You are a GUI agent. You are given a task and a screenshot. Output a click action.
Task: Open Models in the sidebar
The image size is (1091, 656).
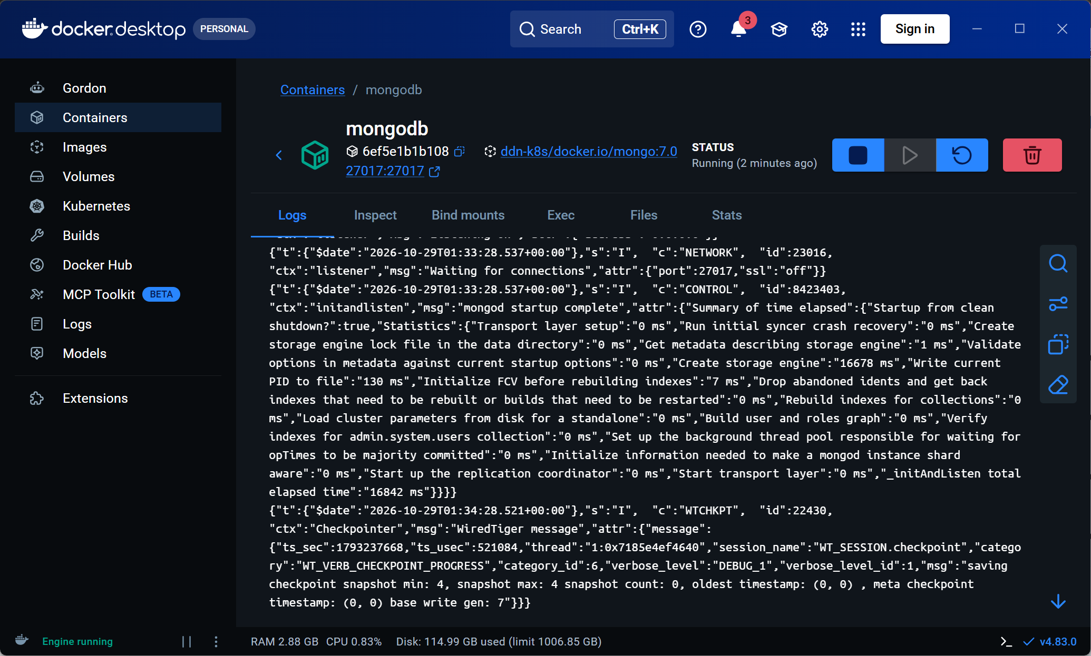(118, 353)
